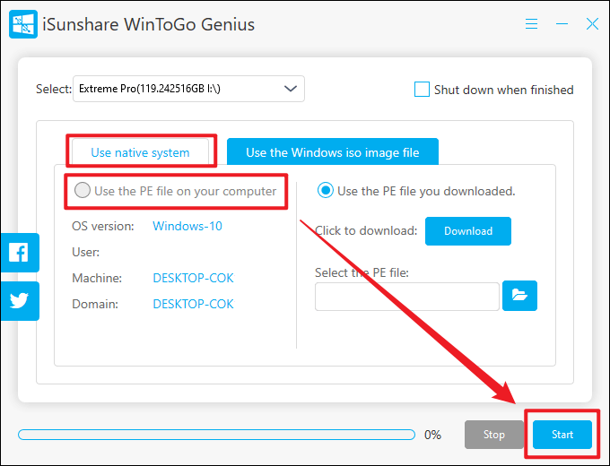Select Use the PE file you downloaded
This screenshot has height=466, width=610.
[x=326, y=191]
